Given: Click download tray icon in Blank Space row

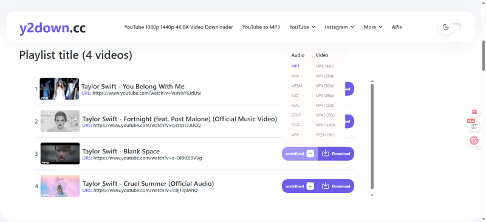Looking at the screenshot, I should point(326,153).
